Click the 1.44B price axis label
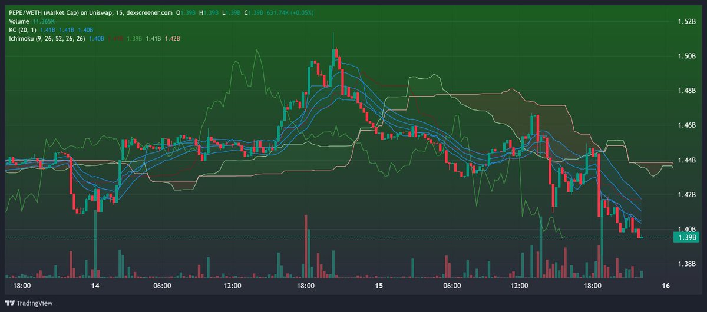 (686, 160)
